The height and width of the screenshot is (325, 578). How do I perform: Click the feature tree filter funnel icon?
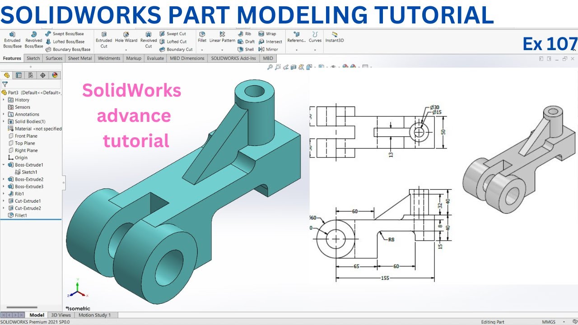click(5, 84)
